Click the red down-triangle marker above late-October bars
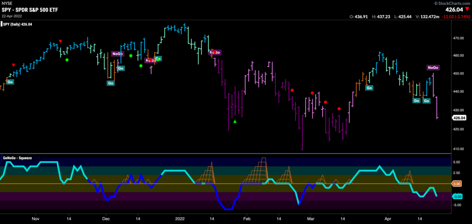The width and height of the screenshot is (472, 224). pos(13,65)
